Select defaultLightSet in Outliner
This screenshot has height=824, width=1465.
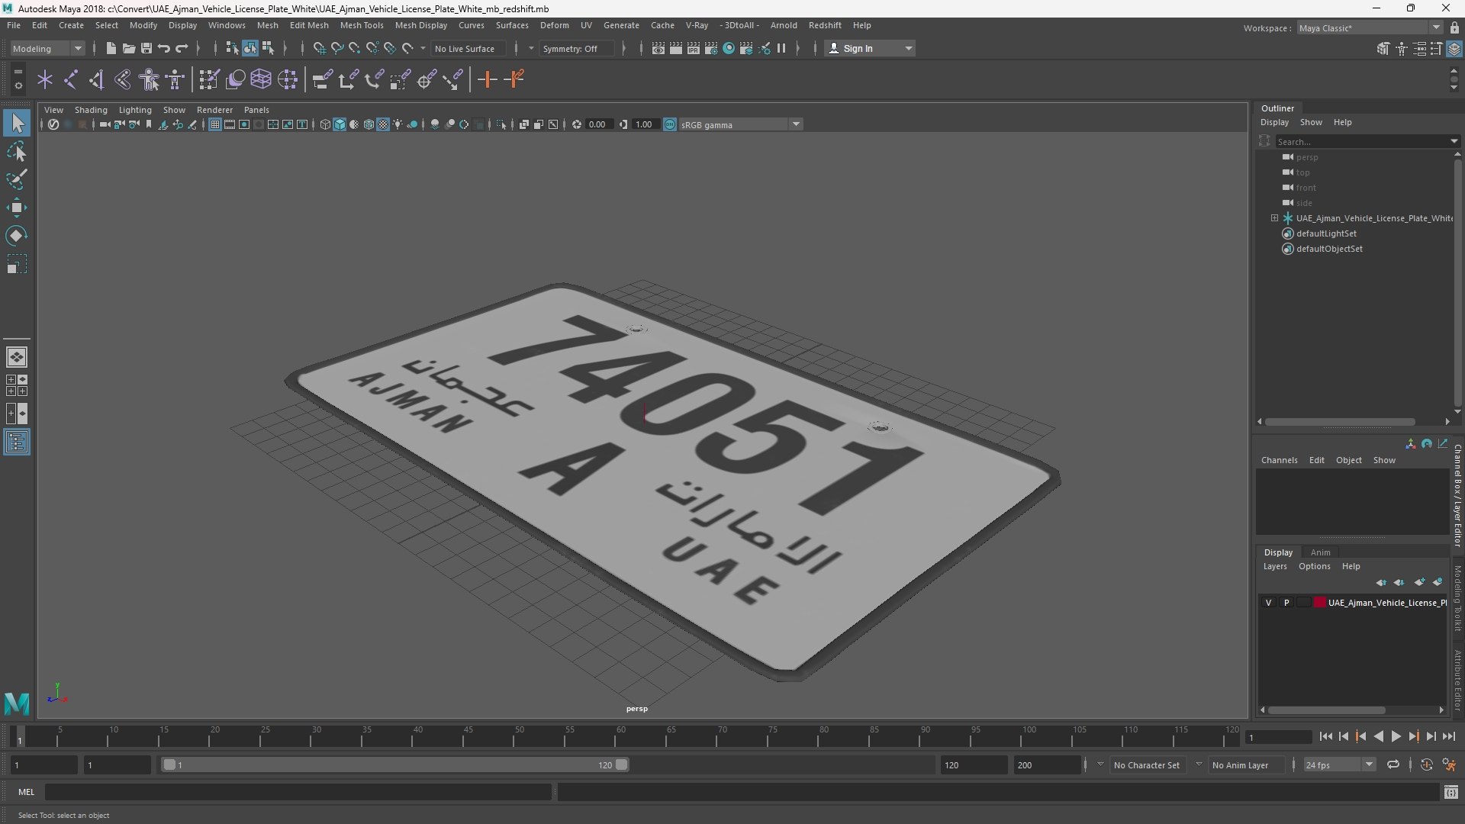tap(1326, 233)
